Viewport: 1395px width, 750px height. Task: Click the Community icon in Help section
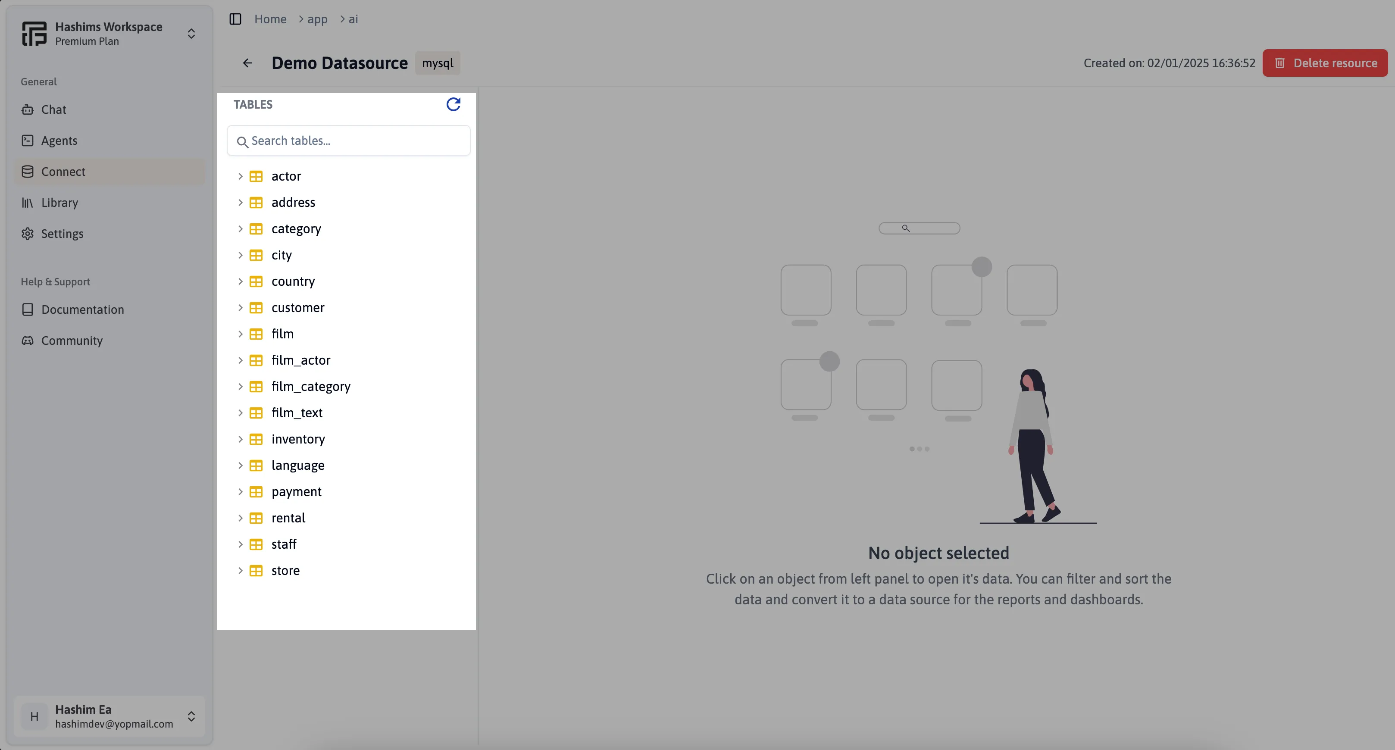pos(28,340)
